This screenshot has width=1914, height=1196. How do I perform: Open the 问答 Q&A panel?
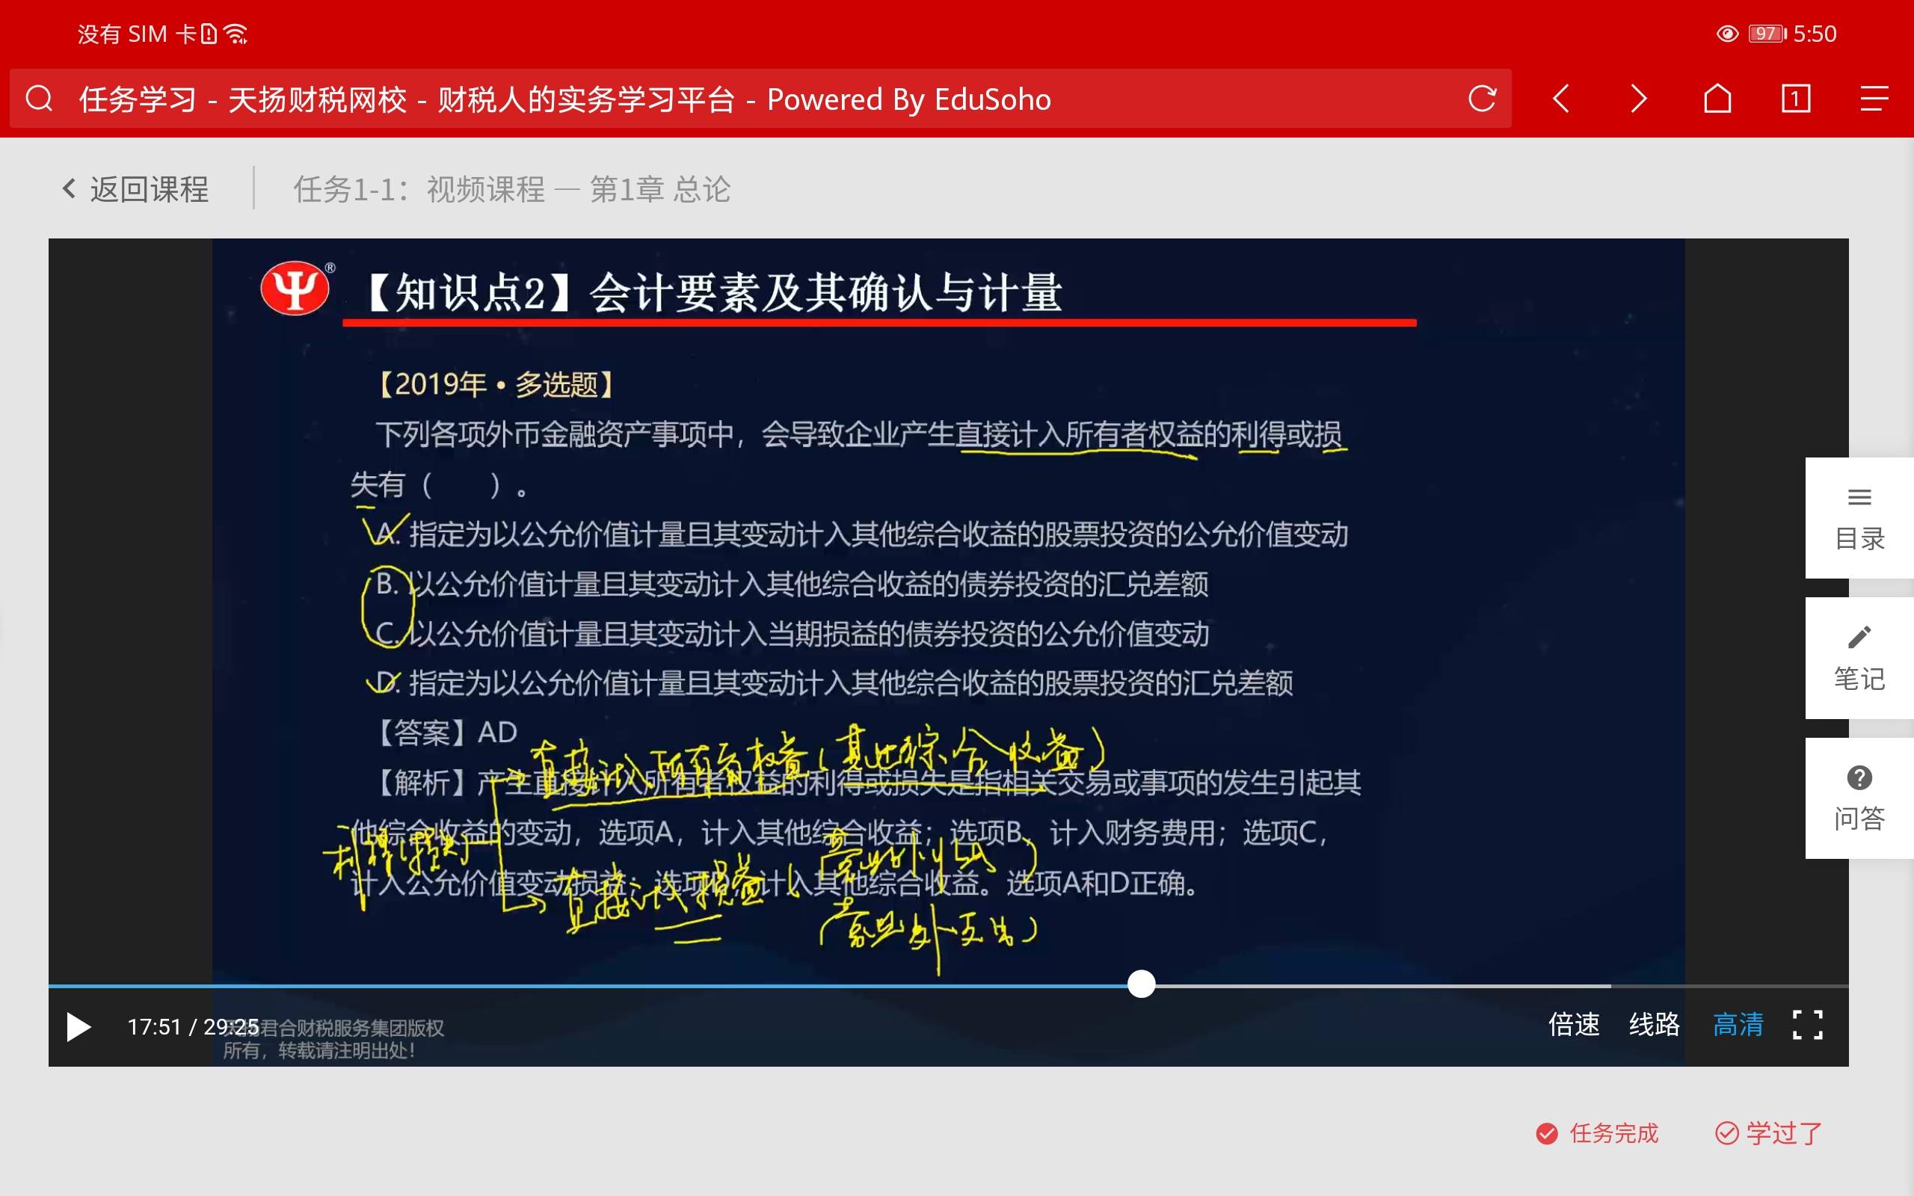1859,798
